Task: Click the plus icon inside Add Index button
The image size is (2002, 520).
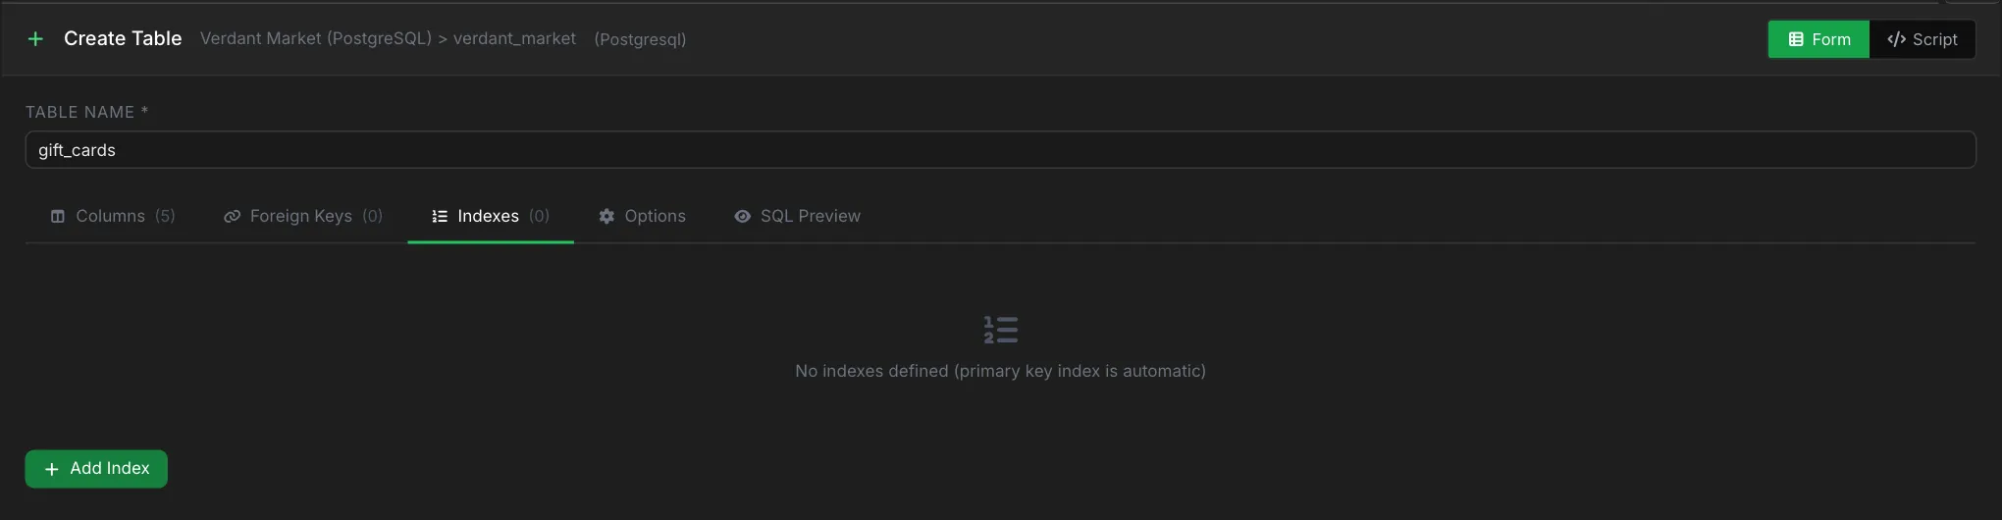Action: (x=52, y=469)
